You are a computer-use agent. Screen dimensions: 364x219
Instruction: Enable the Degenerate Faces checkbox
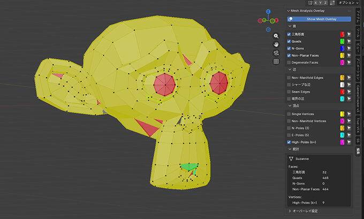pos(290,62)
